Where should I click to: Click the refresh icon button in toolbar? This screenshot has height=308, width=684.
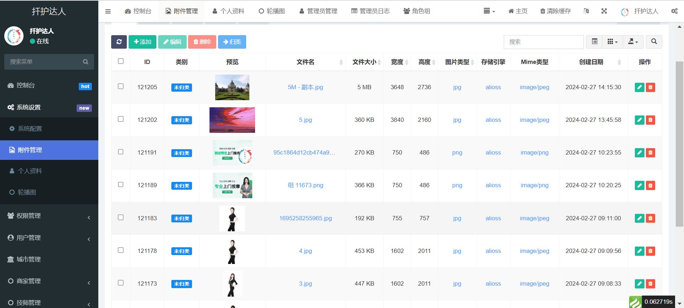point(119,42)
